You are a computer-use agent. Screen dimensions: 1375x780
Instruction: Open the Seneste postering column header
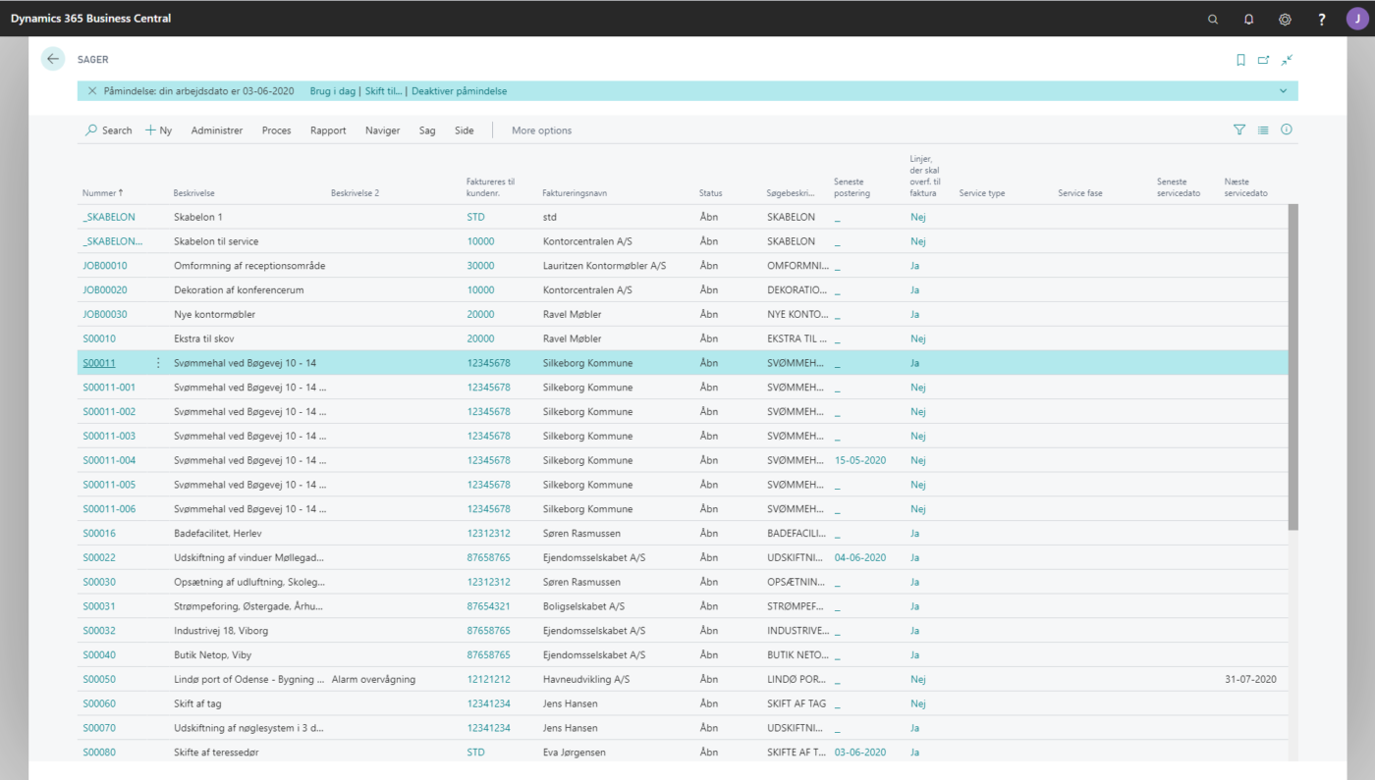point(852,187)
